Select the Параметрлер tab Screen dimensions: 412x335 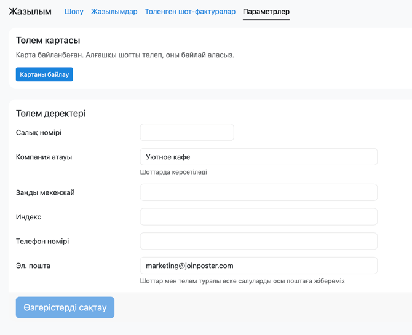coord(266,12)
